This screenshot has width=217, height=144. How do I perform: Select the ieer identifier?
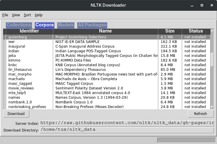pyautogui.click(x=12, y=42)
